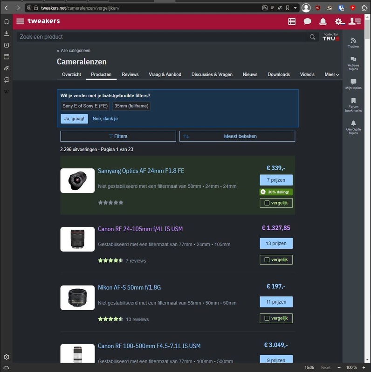The height and width of the screenshot is (372, 371).
Task: Open the Wikipedia W panel in sidebar
Action: (7, 92)
